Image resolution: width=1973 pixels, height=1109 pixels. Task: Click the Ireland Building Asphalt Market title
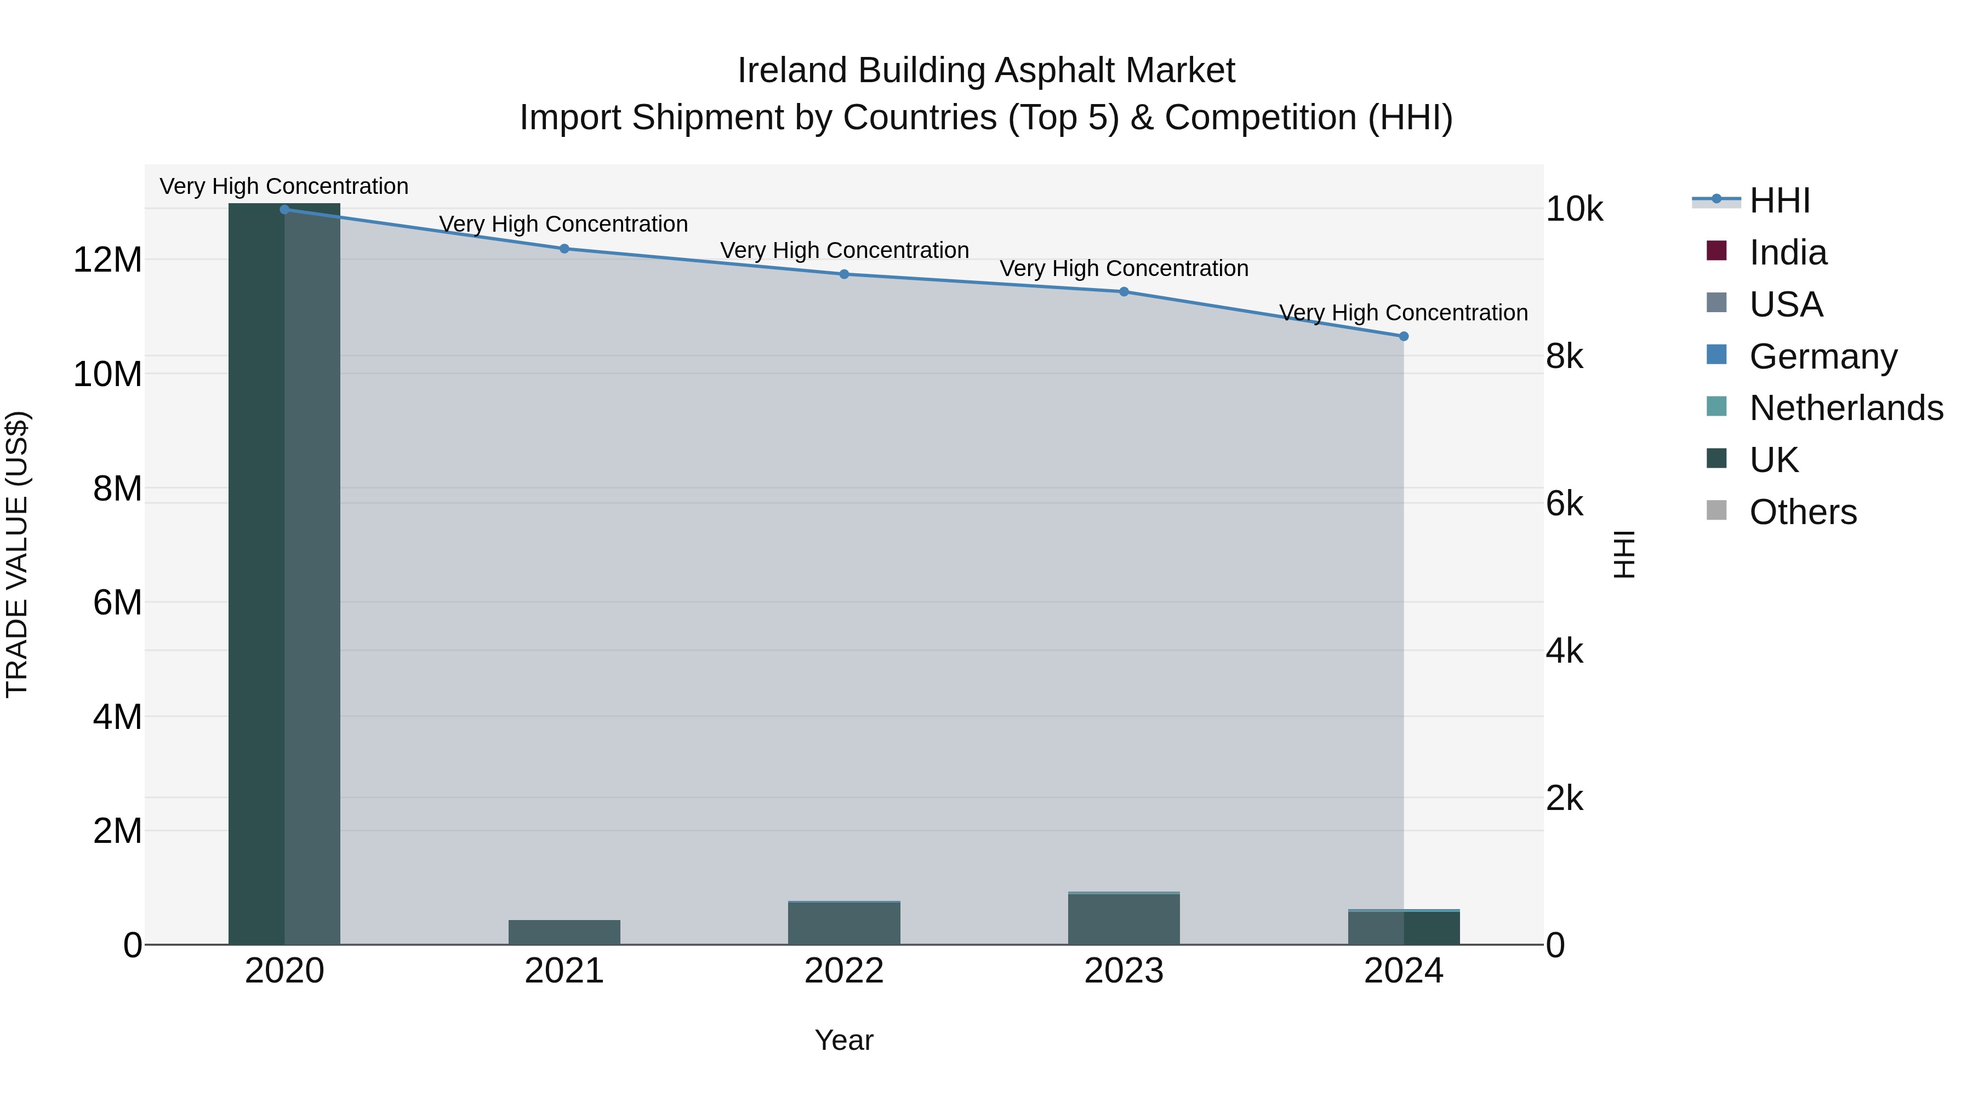986,71
